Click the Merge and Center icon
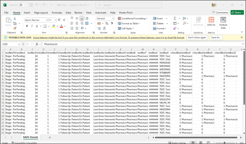Screen dimensions: 246x144 (87, 23)
